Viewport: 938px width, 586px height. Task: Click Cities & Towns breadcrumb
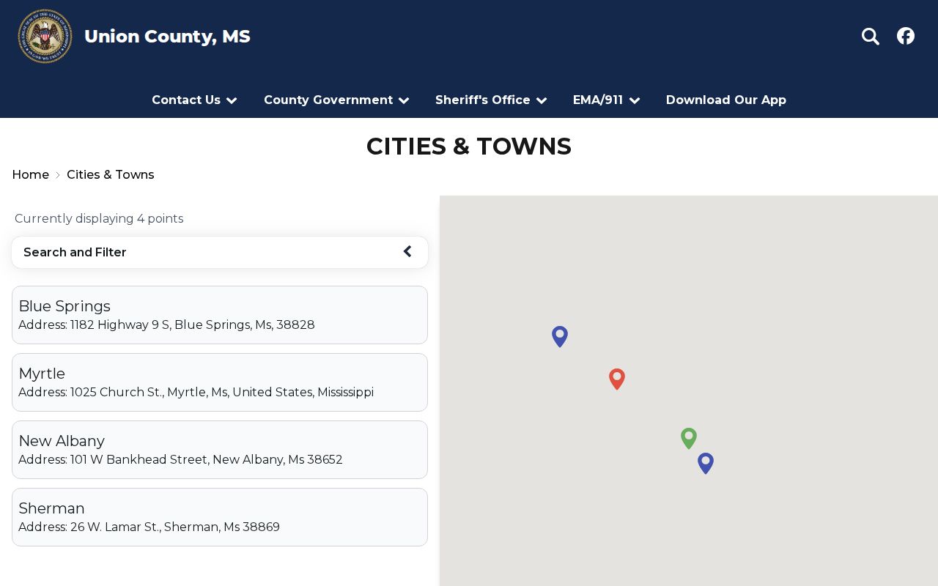point(111,174)
